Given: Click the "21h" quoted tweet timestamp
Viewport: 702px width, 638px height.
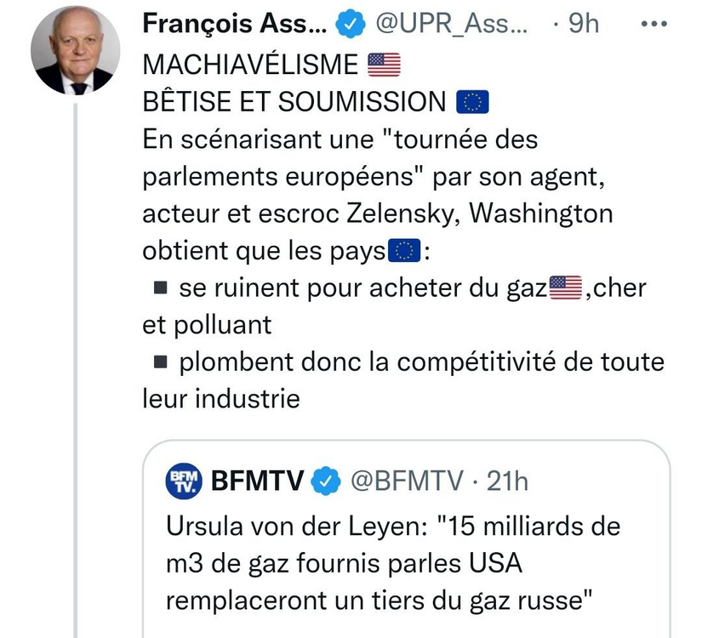Looking at the screenshot, I should click(507, 481).
